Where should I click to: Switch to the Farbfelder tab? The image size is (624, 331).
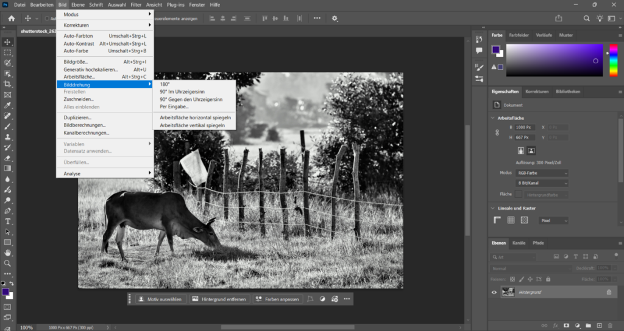[519, 35]
